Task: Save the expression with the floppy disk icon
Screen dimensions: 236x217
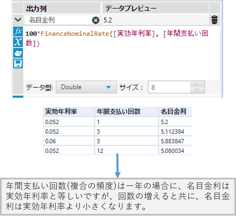Action: click(18, 63)
